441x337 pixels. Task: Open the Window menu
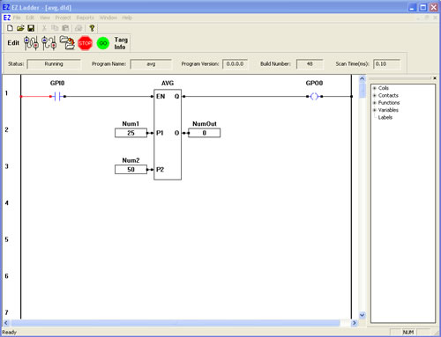108,18
